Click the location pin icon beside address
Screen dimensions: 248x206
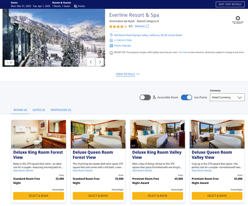pos(111,35)
